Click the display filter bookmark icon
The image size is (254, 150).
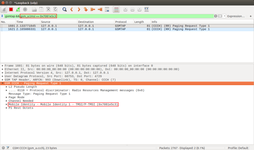tap(2, 16)
